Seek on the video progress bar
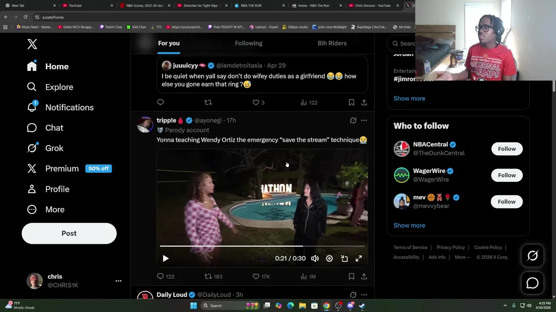 pos(262,246)
